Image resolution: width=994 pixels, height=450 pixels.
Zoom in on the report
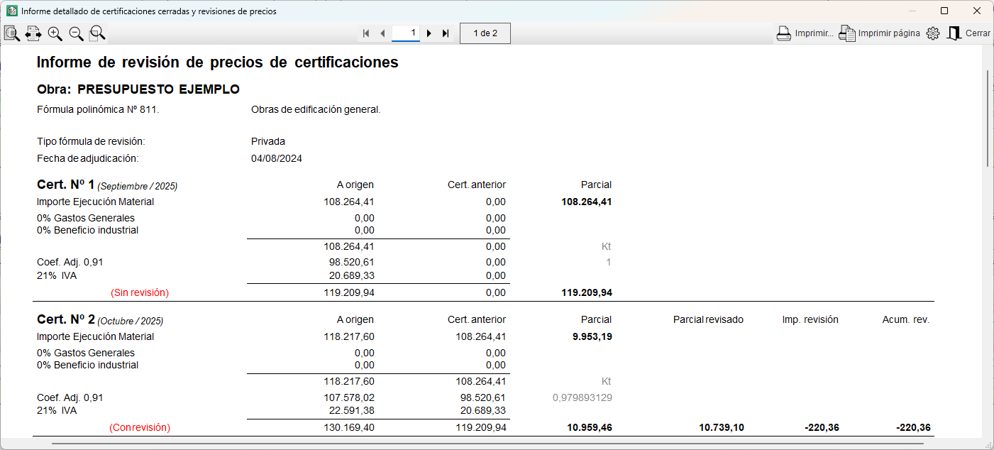tap(55, 33)
